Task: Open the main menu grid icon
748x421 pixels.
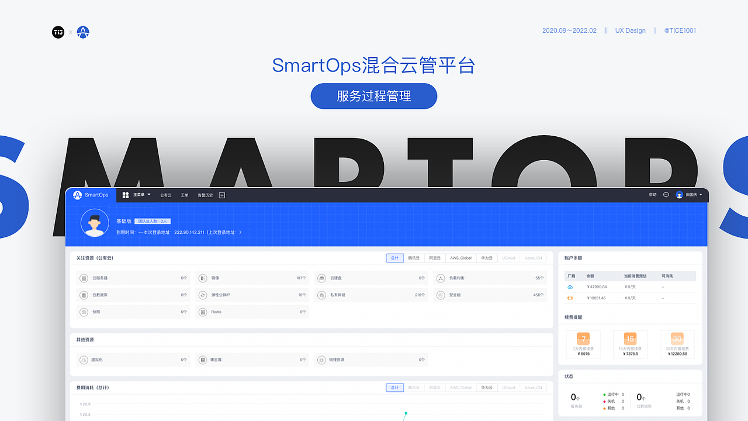Action: pyautogui.click(x=126, y=195)
